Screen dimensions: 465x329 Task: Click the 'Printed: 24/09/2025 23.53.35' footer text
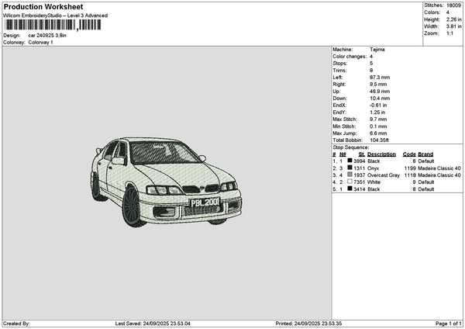308,324
